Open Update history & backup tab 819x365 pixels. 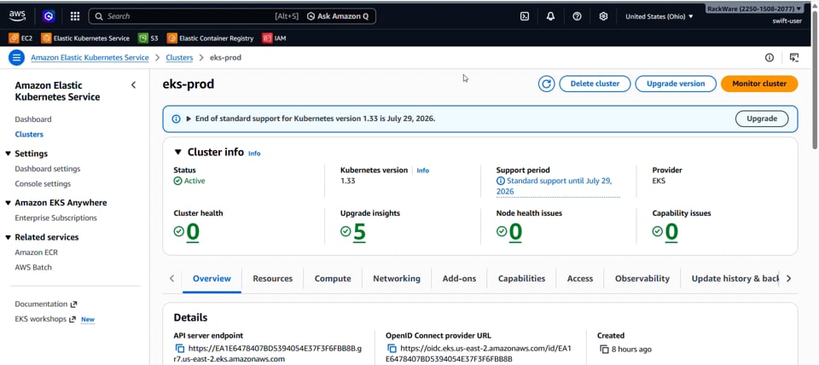tap(735, 278)
